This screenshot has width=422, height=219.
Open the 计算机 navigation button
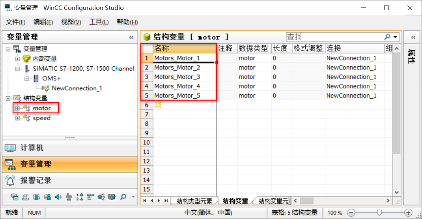[32, 148]
